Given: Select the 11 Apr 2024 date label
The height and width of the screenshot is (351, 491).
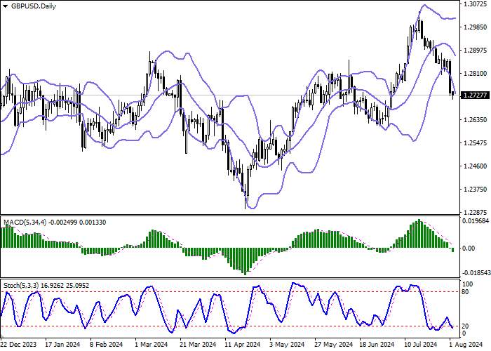Looking at the screenshot, I should [x=243, y=345].
